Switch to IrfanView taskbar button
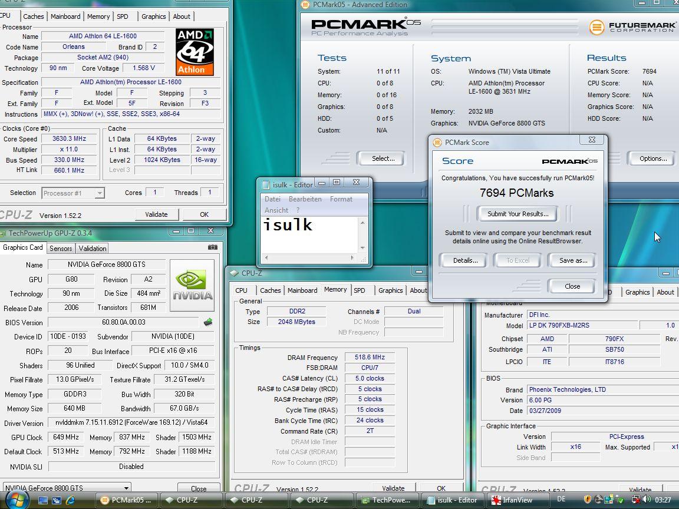The image size is (679, 509). (x=518, y=500)
